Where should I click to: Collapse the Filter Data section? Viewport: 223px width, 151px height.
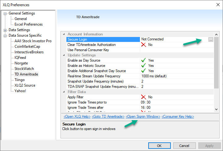[64, 92]
